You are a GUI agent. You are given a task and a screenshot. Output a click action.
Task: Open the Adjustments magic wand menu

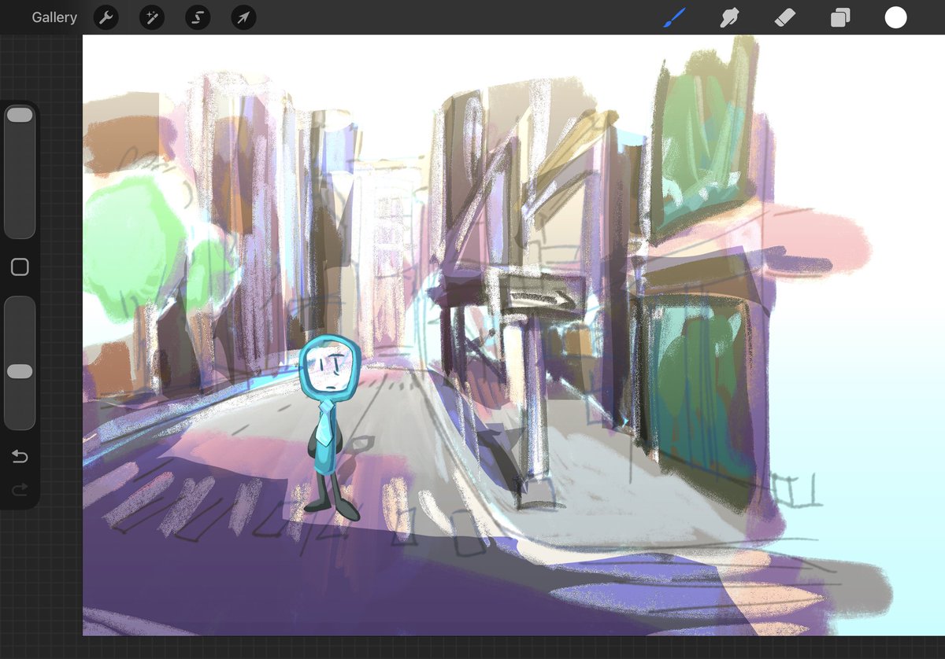152,17
